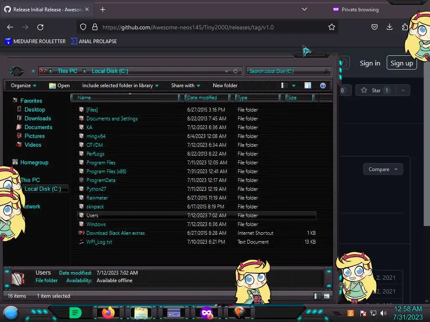This screenshot has height=322, width=430.
Task: Select Downloads in the navigation pane
Action: 37,118
